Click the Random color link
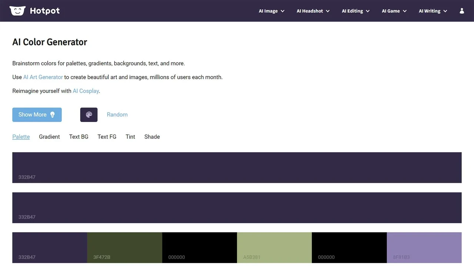474x266 pixels. (117, 115)
